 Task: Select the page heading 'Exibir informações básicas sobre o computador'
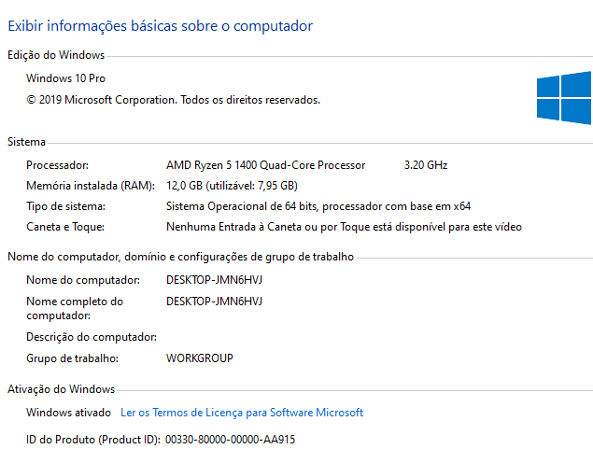pyautogui.click(x=160, y=26)
